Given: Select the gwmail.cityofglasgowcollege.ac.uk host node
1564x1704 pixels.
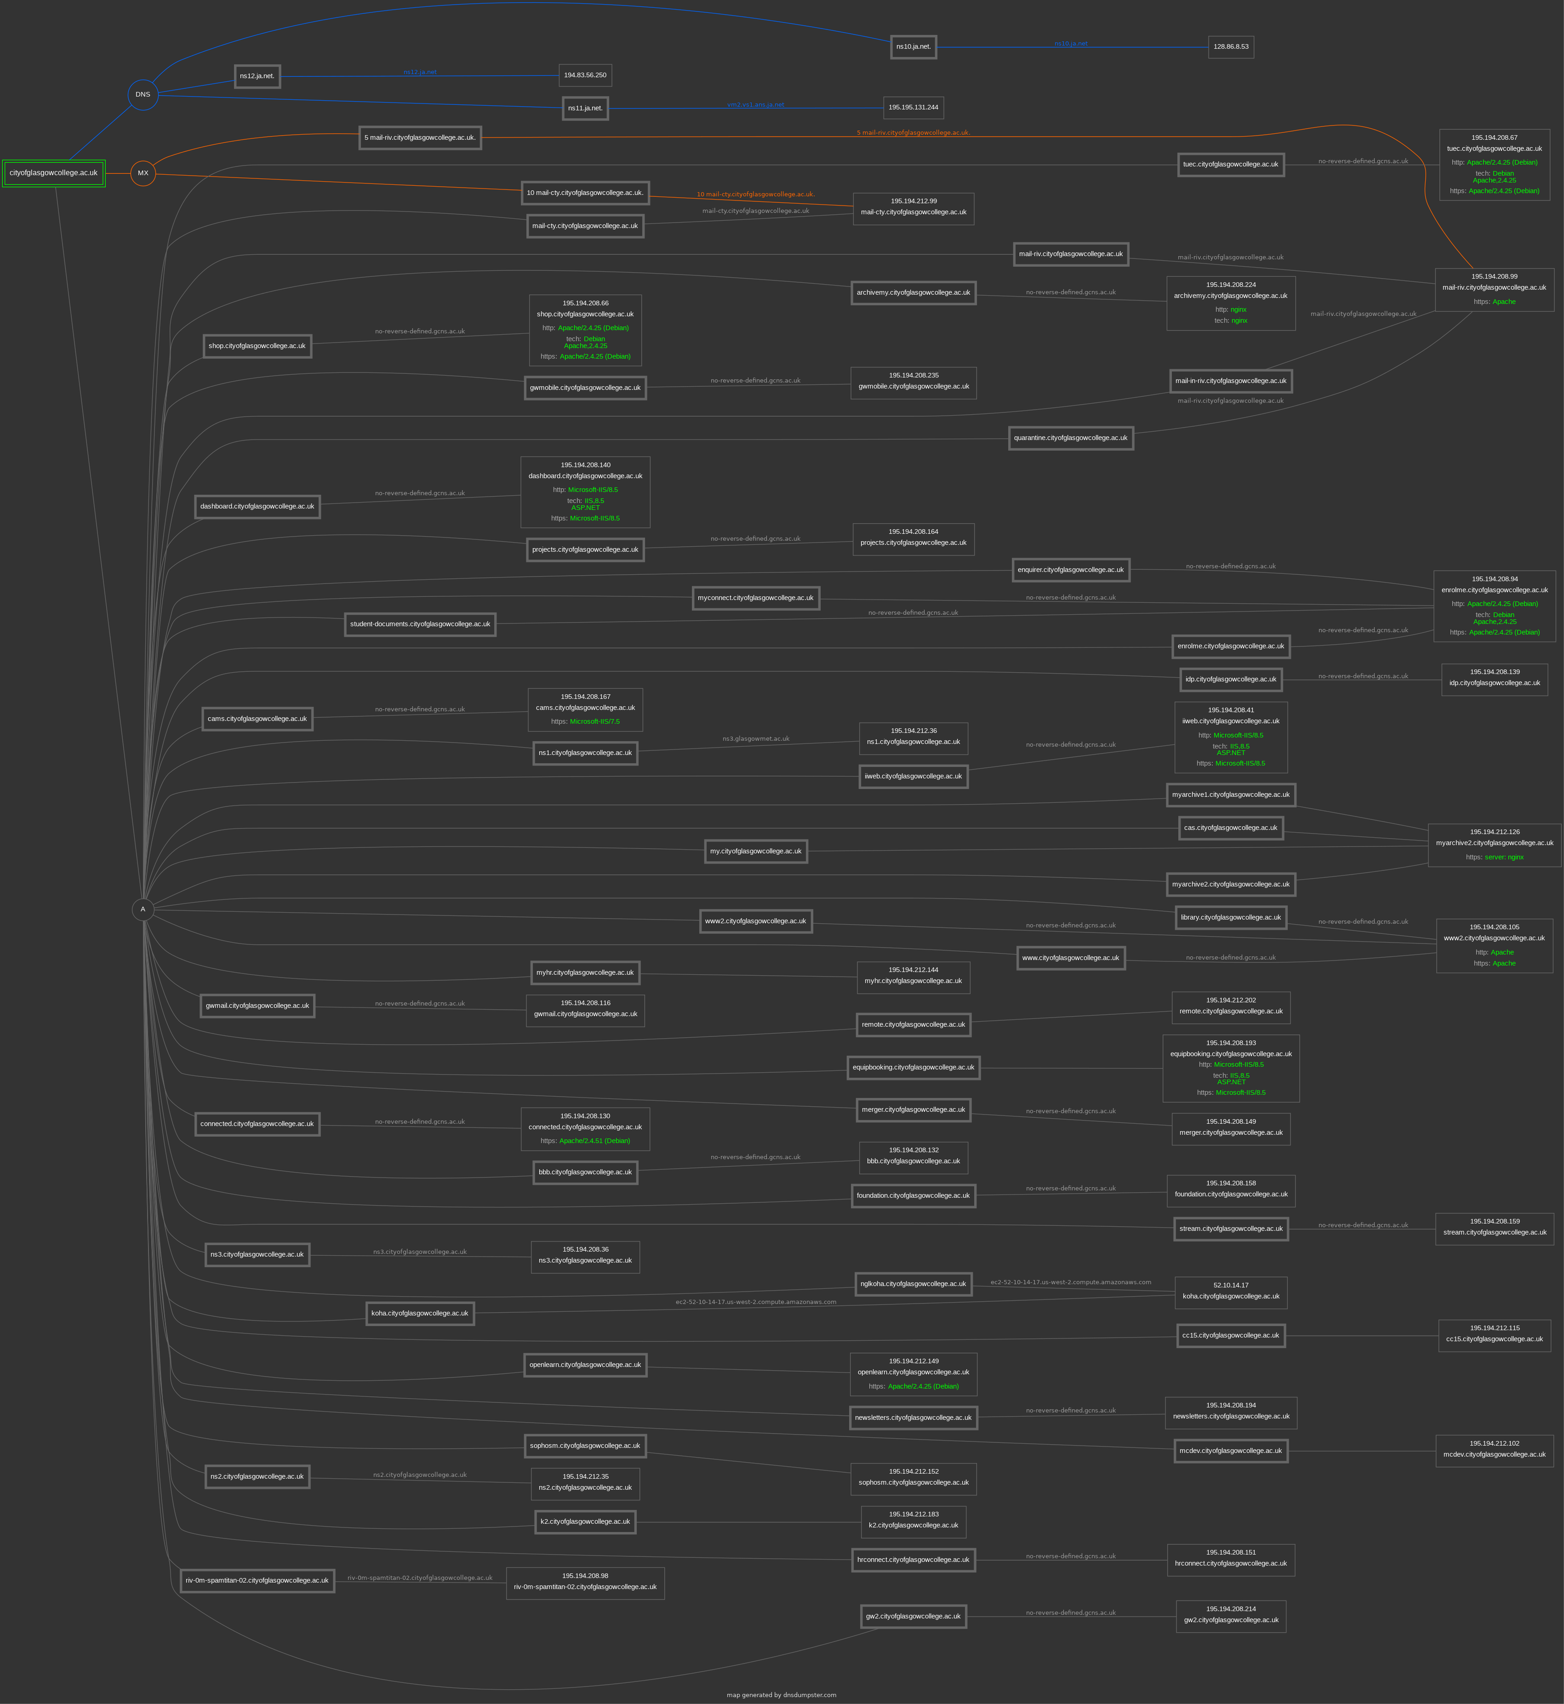Looking at the screenshot, I should click(x=257, y=1006).
